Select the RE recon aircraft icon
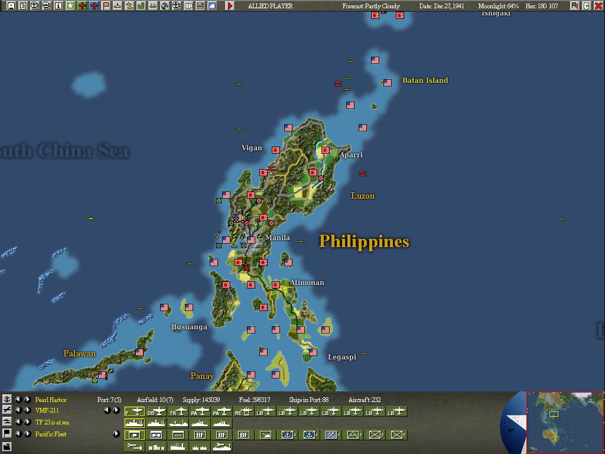This screenshot has height=454, width=605. click(x=243, y=411)
